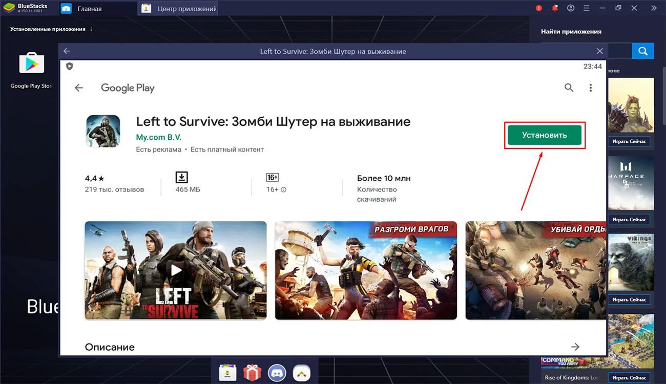This screenshot has width=666, height=384.
Task: Click Играть Сейчас for Rise of Kingdoms
Action: click(629, 378)
